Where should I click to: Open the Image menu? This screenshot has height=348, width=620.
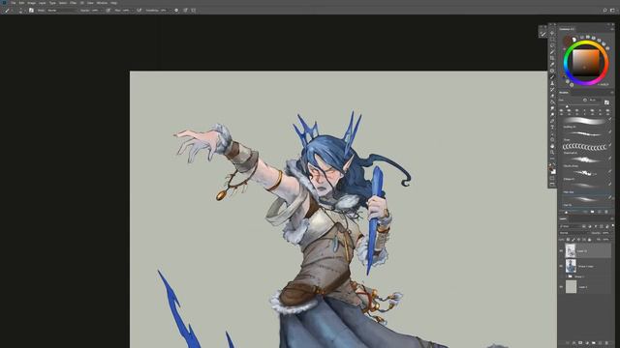[x=32, y=3]
